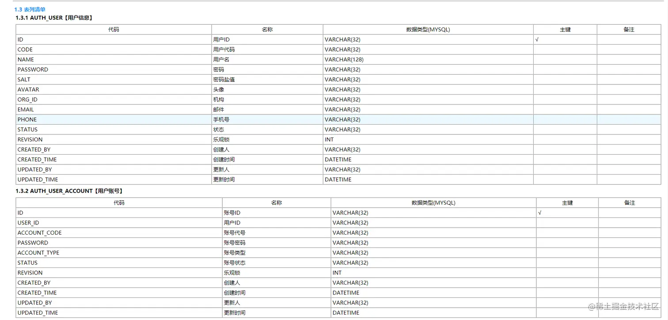
Task: Click UPDATED_BY code cell in AUTH_USER_ACCOUNT table
Action: (119, 303)
